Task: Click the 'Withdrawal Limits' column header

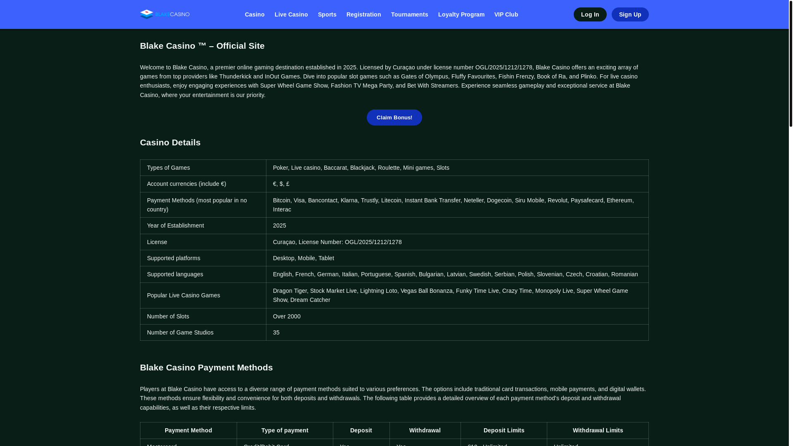Action: click(x=598, y=430)
